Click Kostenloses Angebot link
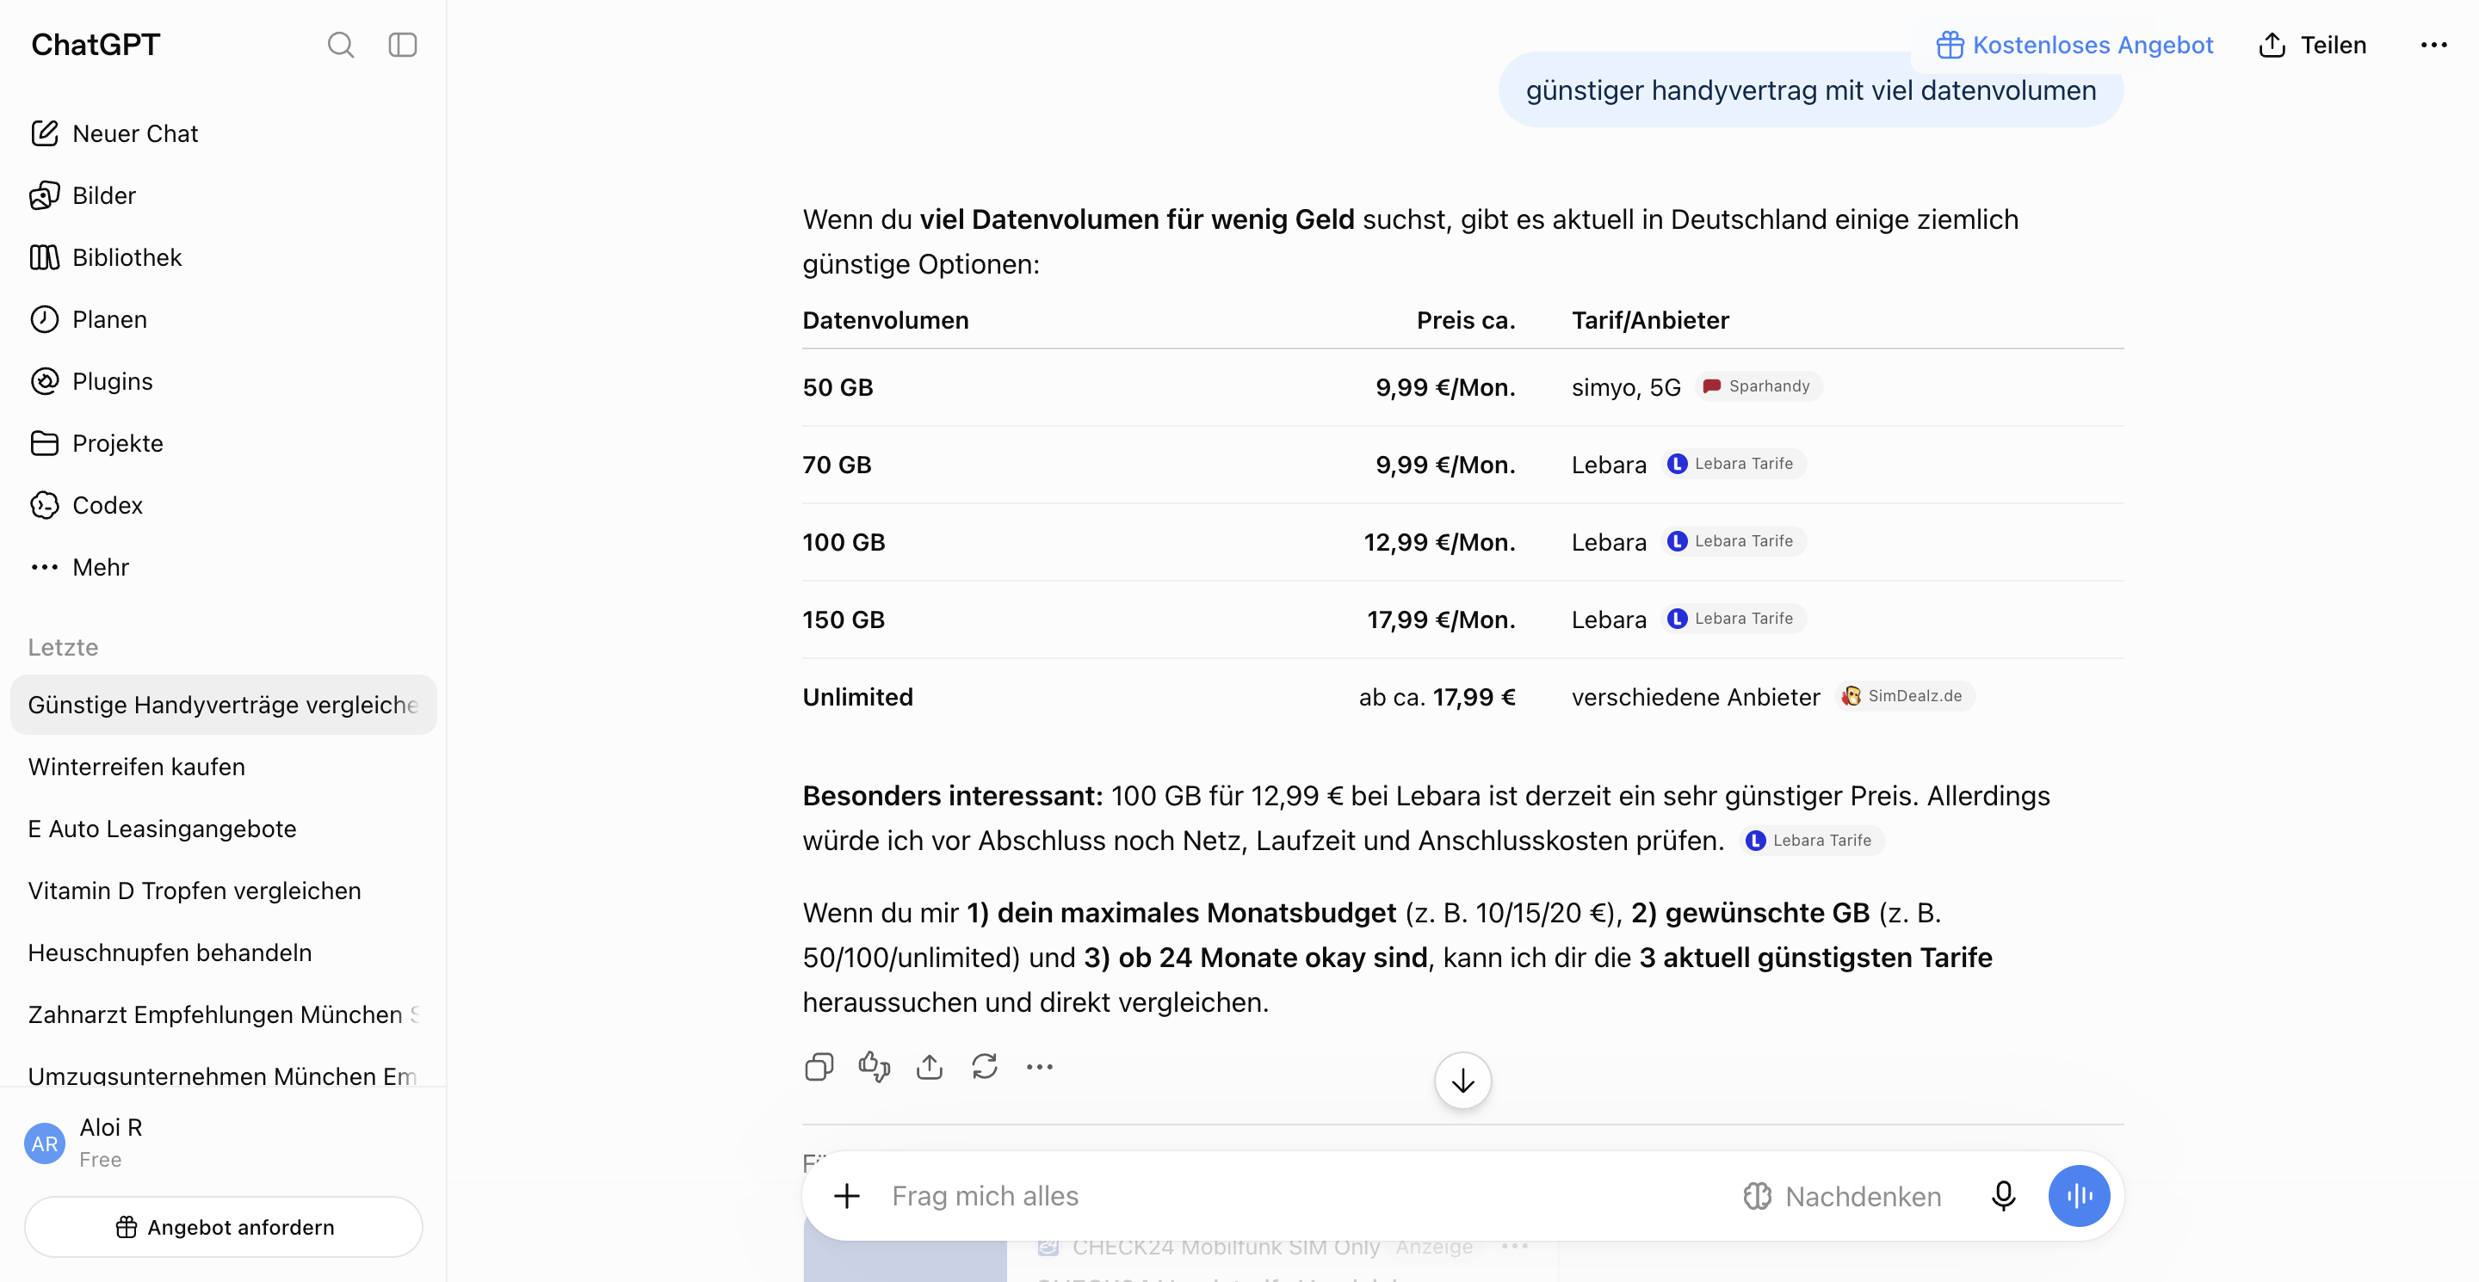The height and width of the screenshot is (1282, 2479). click(x=2074, y=46)
